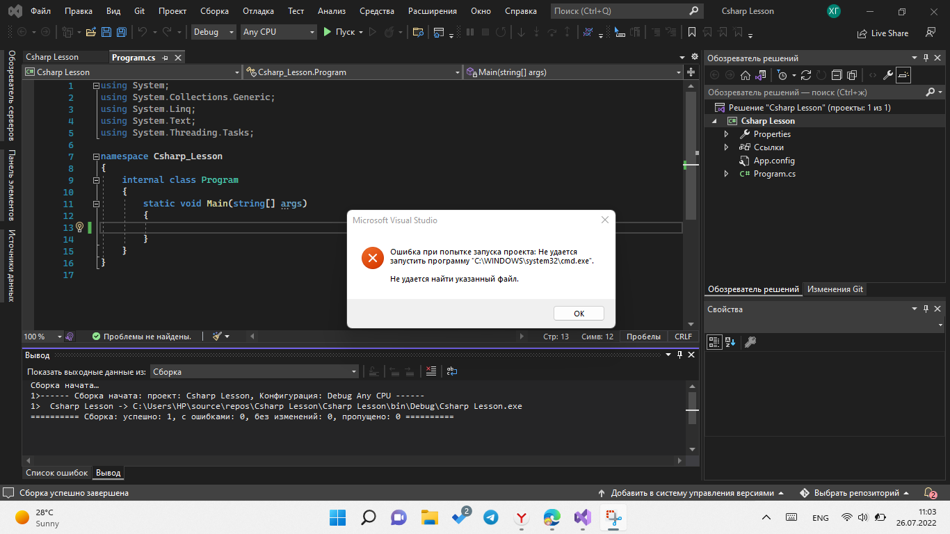This screenshot has height=534, width=950.
Task: Click OK in the error dialog
Action: click(579, 313)
